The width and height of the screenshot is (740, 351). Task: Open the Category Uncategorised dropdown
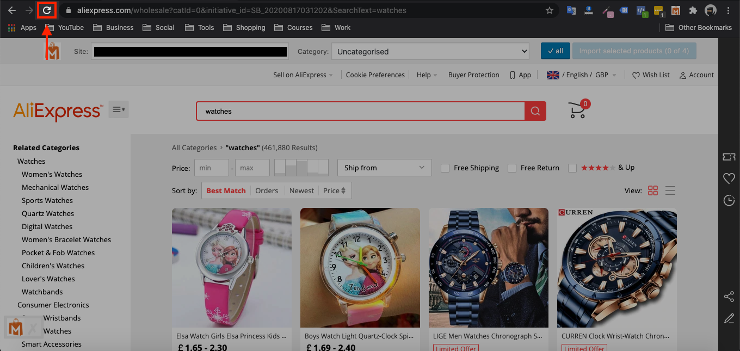coord(430,52)
